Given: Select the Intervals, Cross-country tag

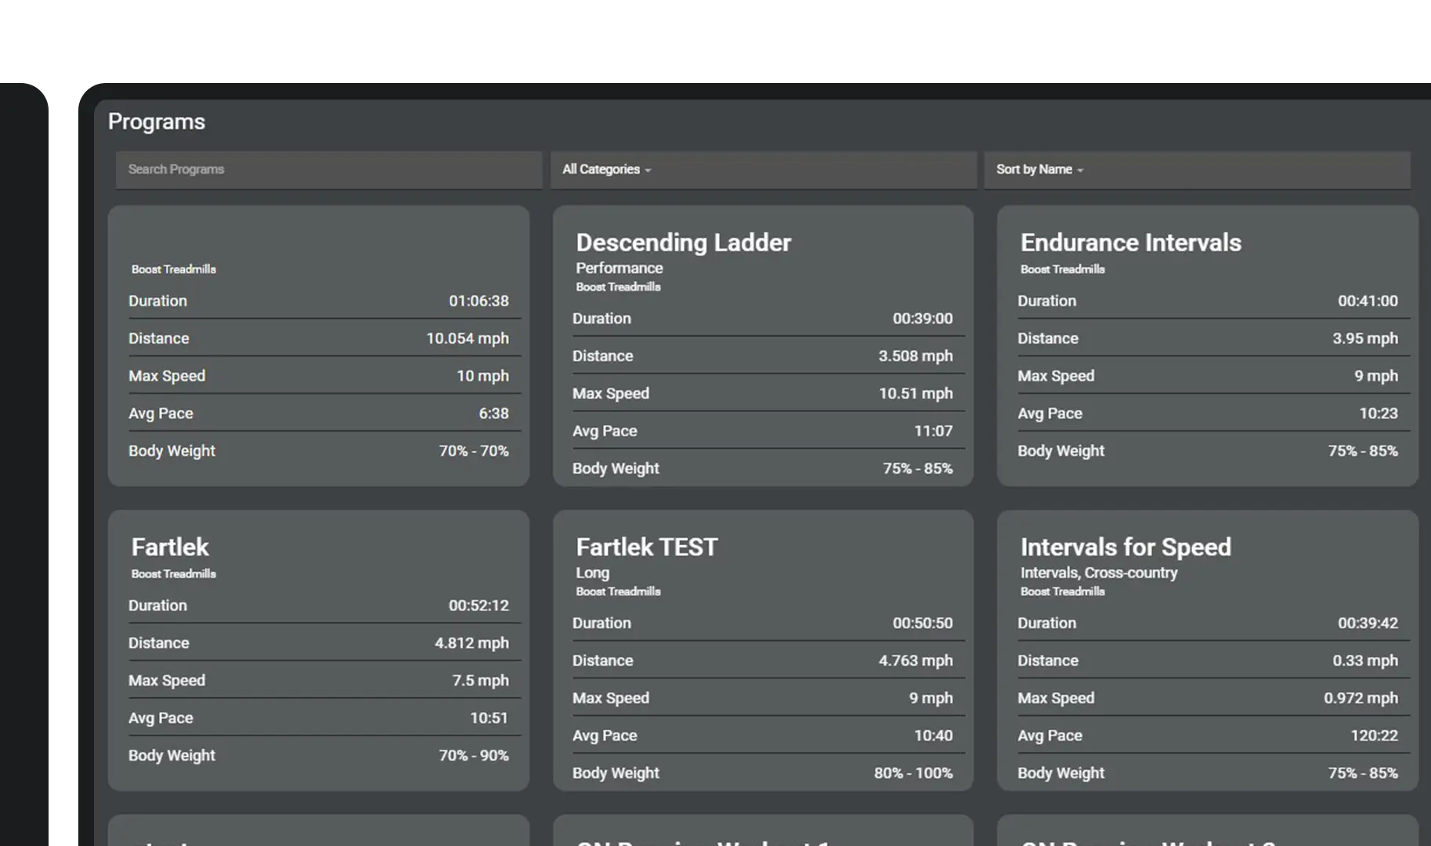Looking at the screenshot, I should 1099,573.
